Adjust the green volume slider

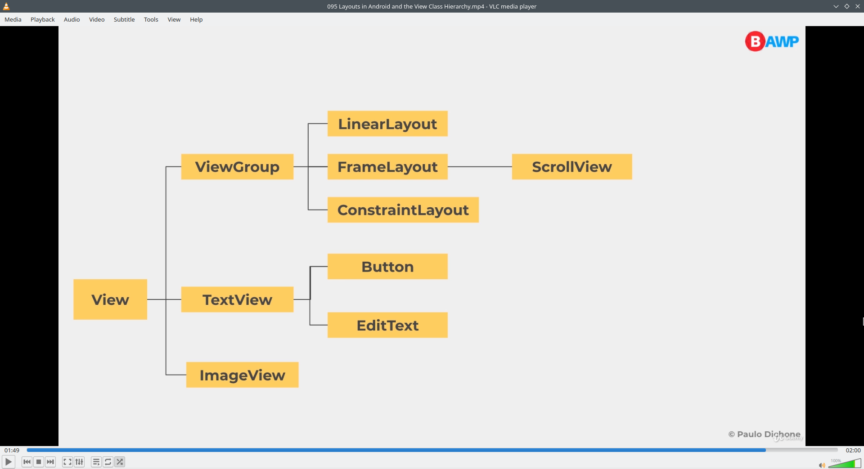(x=845, y=464)
